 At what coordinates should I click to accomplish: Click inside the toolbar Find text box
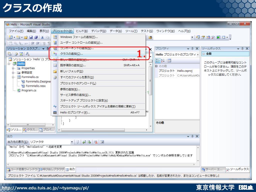[172, 37]
